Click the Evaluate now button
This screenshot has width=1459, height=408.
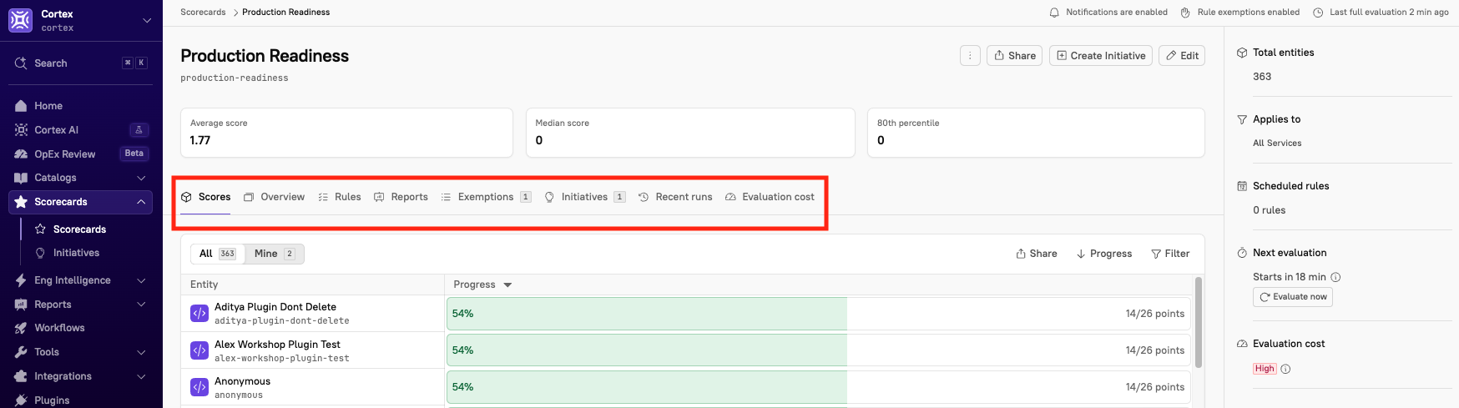coord(1293,297)
